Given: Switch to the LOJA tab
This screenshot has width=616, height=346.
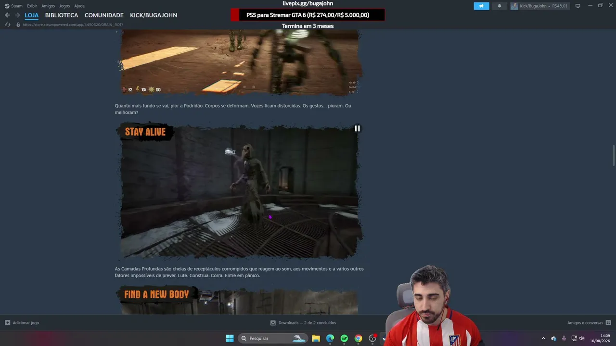Looking at the screenshot, I should point(32,15).
